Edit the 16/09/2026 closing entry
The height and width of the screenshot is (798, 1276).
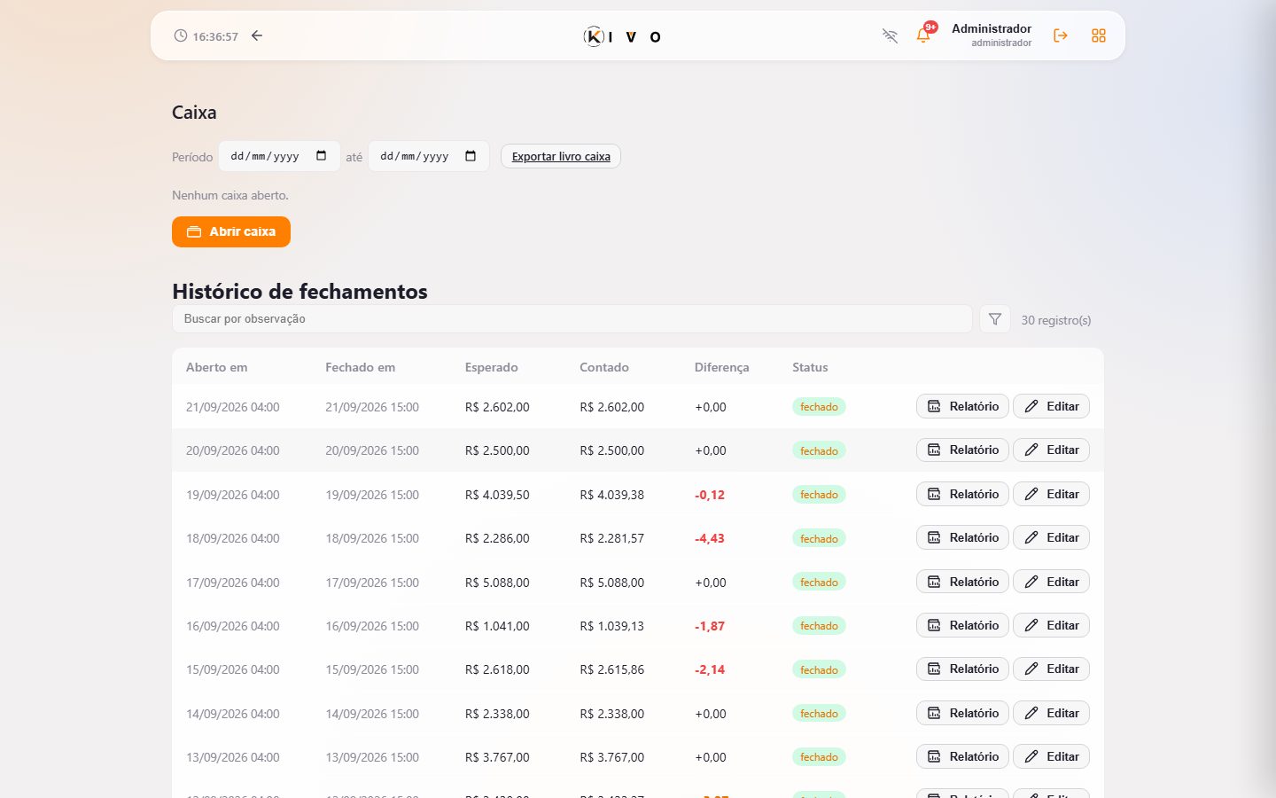(1051, 625)
